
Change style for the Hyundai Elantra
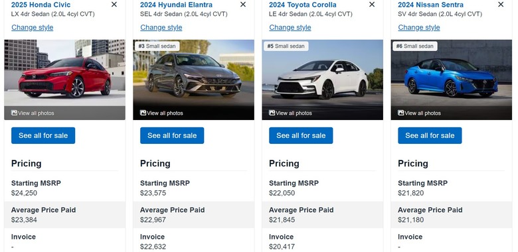[x=161, y=27]
